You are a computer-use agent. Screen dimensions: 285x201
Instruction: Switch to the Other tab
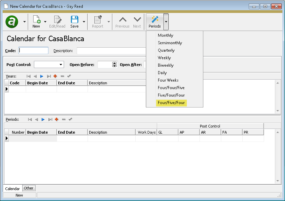29,188
